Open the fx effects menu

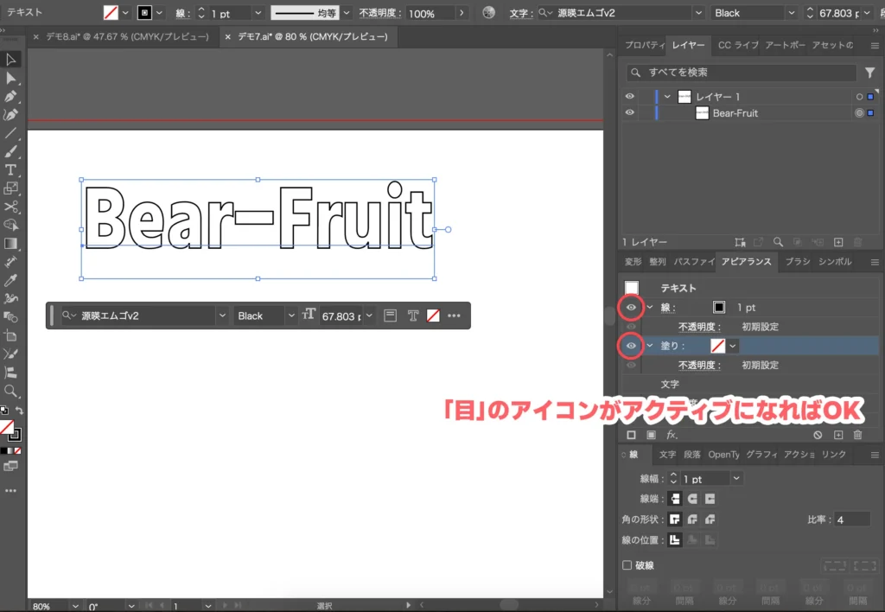pyautogui.click(x=672, y=435)
